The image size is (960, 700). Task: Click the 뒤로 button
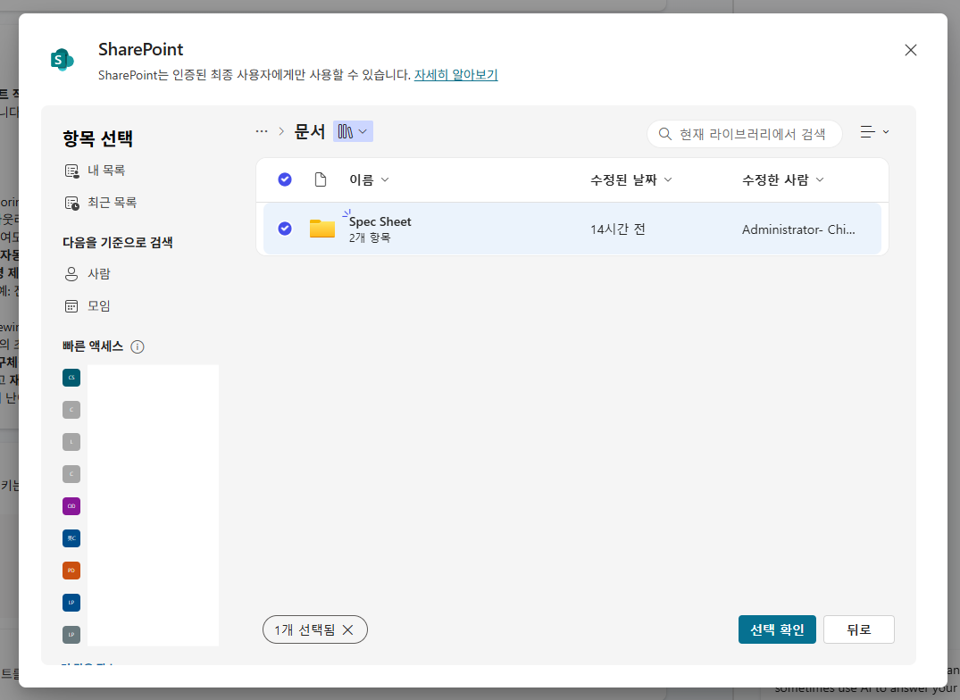pos(858,629)
